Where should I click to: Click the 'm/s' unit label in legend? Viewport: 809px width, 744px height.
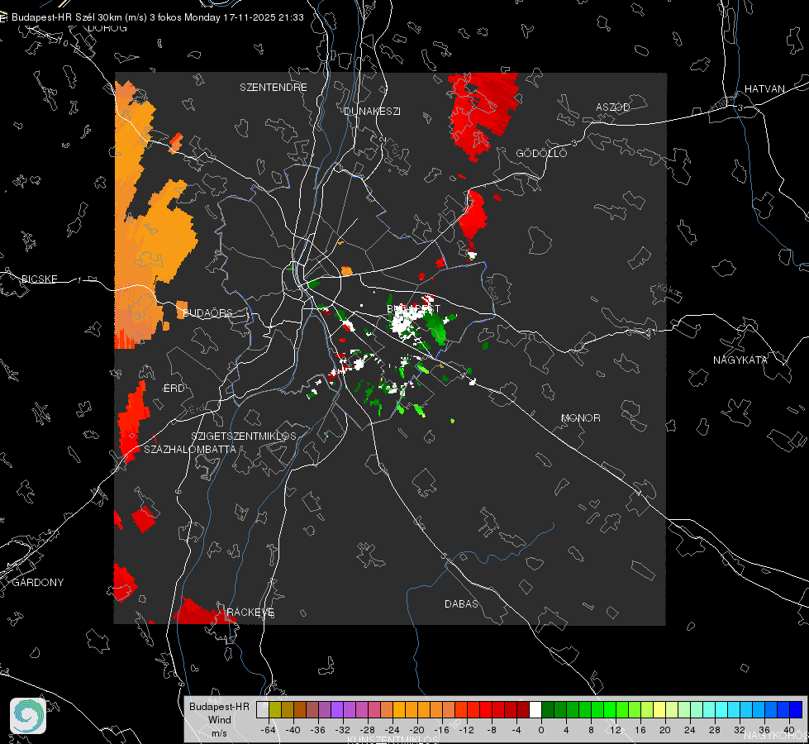pos(219,732)
